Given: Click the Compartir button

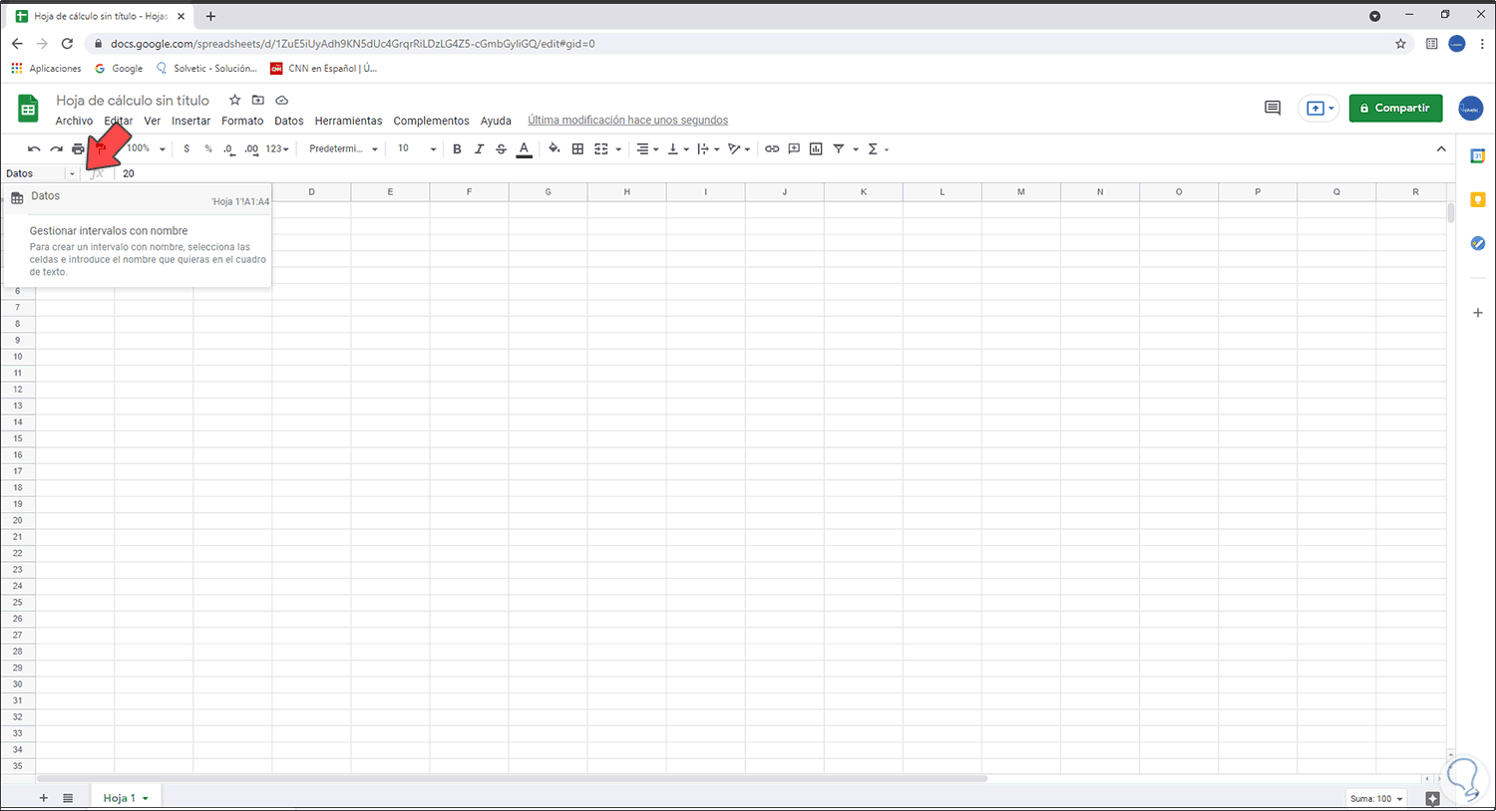Looking at the screenshot, I should tap(1395, 108).
